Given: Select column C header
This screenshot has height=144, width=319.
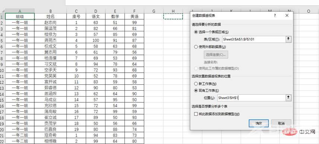Looking at the screenshot, I should (76, 11).
